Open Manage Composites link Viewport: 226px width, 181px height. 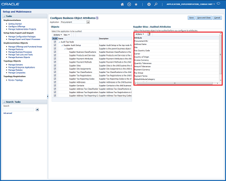click(x=17, y=73)
